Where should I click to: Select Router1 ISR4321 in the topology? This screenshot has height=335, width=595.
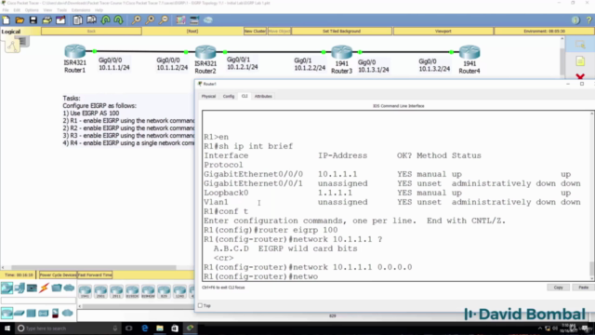point(74,52)
